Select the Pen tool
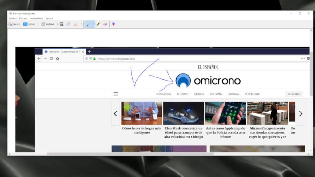 [88, 24]
